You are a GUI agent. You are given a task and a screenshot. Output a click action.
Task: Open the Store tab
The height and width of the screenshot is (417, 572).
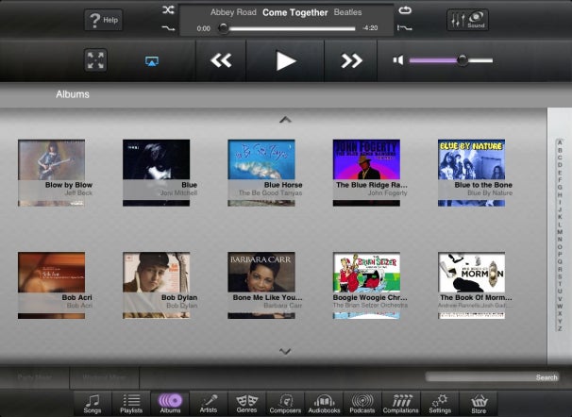click(479, 404)
